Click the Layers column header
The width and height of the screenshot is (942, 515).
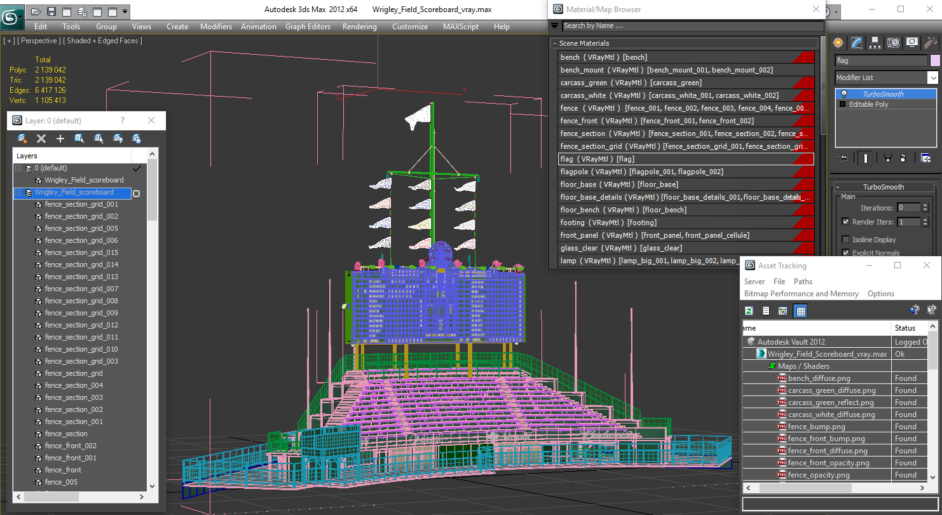[x=72, y=156]
